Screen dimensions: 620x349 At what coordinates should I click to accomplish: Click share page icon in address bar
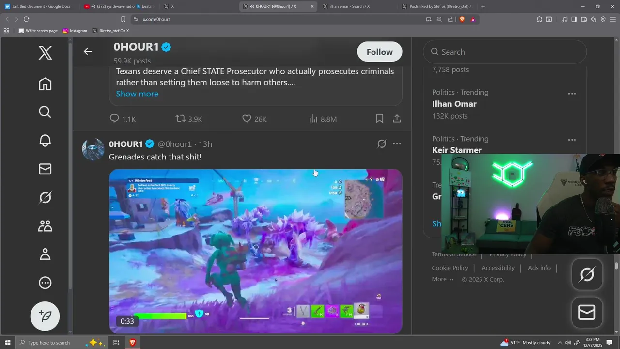point(450,19)
